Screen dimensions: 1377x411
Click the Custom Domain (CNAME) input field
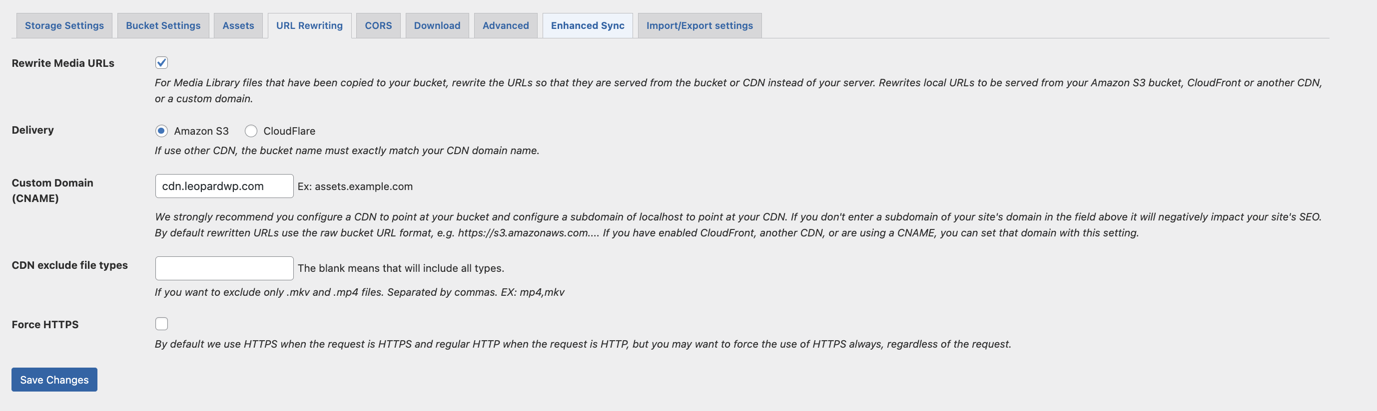pos(224,186)
